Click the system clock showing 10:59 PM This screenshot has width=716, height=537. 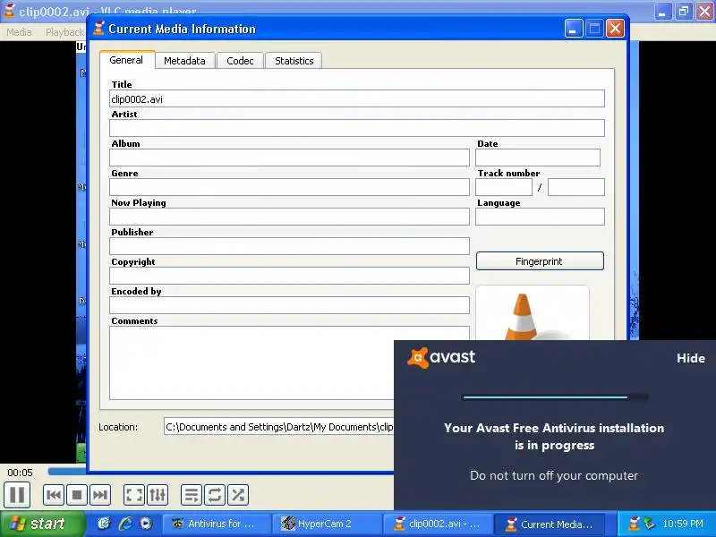coord(683,524)
